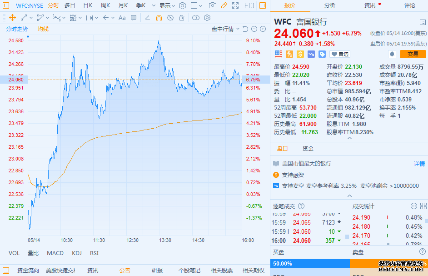Switch to the 周K chart tab

(x=105, y=5)
